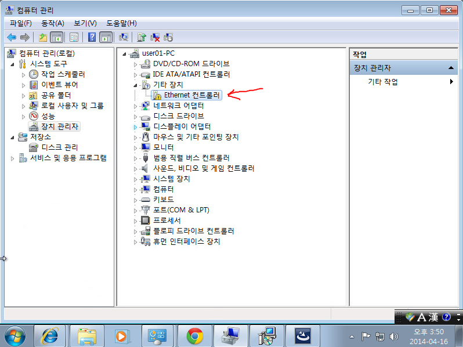Collapse the 저장소 tree node

click(x=12, y=138)
